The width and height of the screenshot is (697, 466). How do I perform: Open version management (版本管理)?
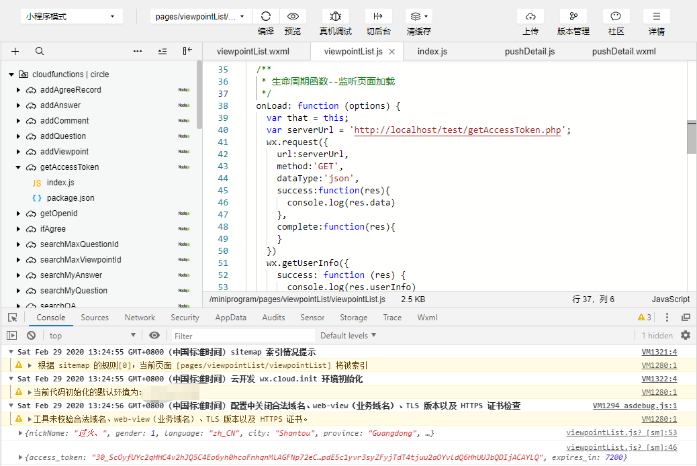point(573,17)
